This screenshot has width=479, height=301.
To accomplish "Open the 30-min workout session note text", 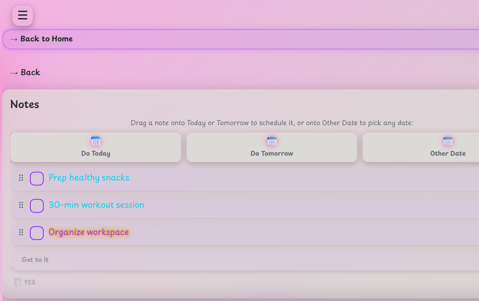I will point(96,205).
